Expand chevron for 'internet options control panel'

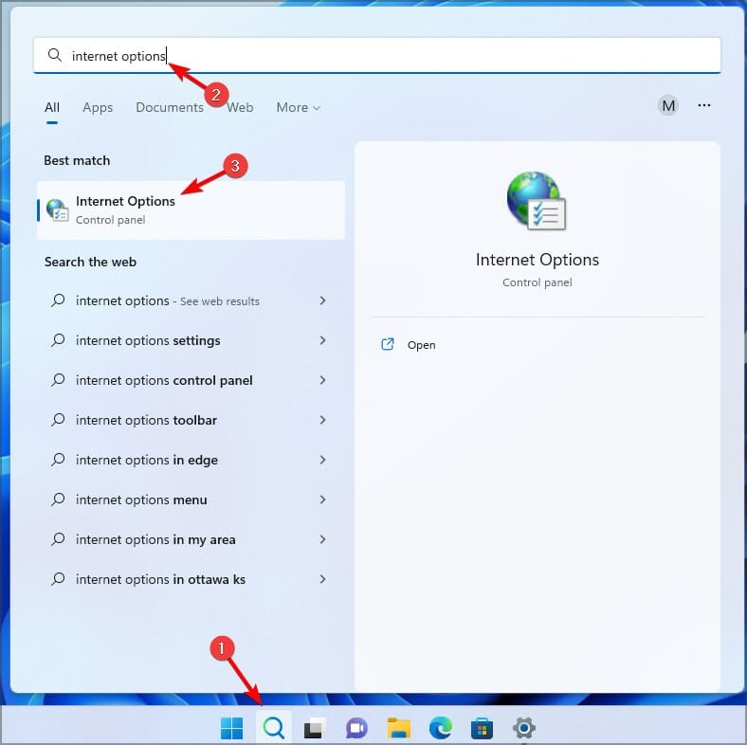click(322, 380)
